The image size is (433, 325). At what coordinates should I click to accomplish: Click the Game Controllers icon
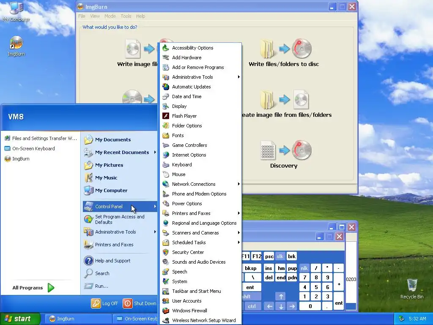coord(166,145)
